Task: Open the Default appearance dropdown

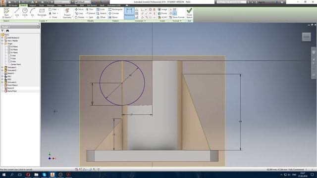Action: (x=83, y=2)
